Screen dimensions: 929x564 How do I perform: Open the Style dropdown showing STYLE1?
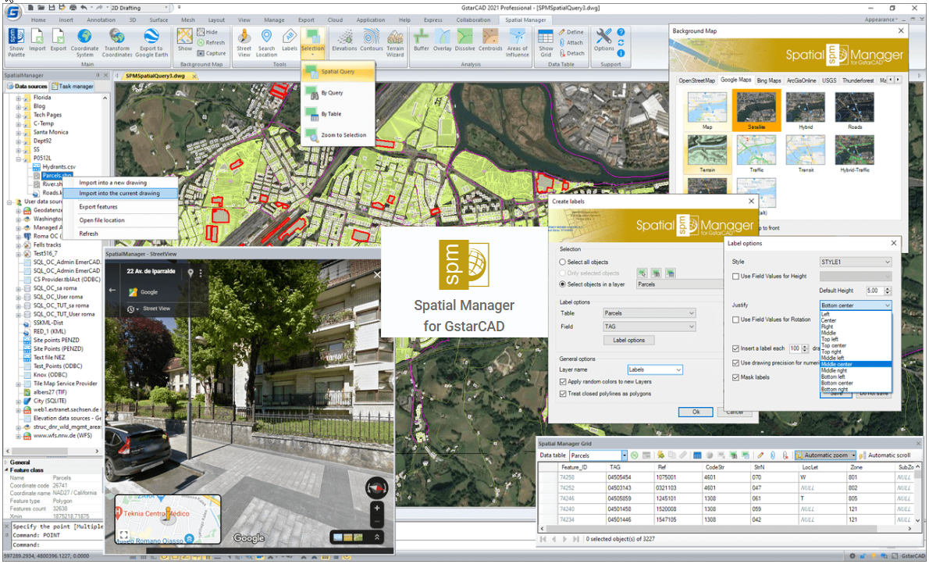coord(855,262)
